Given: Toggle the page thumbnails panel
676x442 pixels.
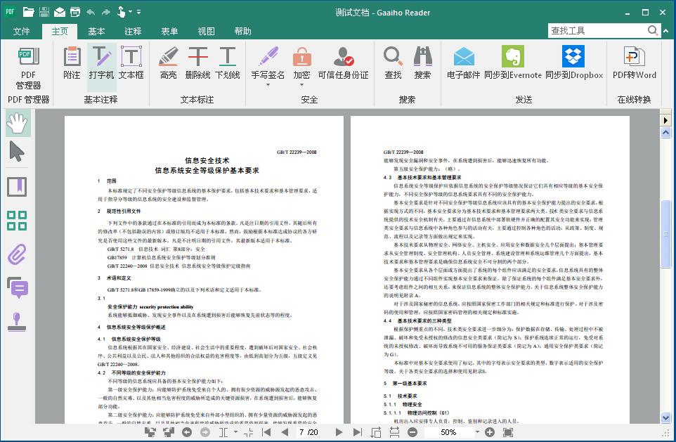Looking at the screenshot, I should point(15,220).
